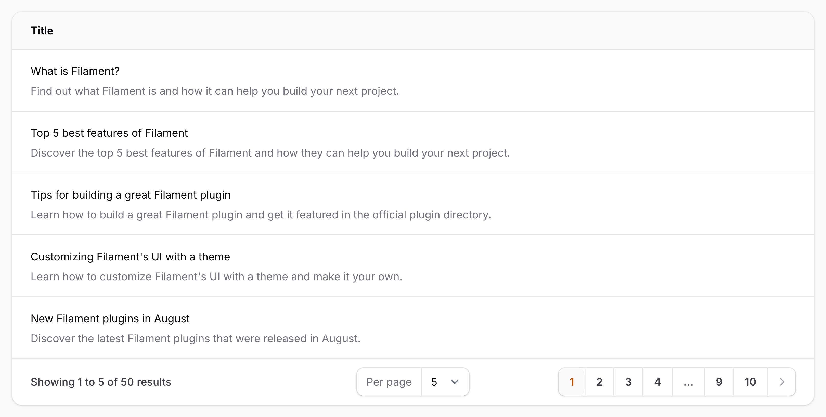
Task: Open "Top 5 best features of Filament"
Action: point(109,133)
